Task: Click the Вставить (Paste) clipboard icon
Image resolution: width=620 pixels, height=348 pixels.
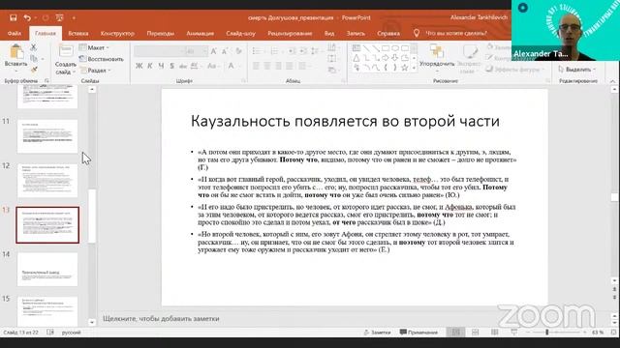Action: [16, 51]
